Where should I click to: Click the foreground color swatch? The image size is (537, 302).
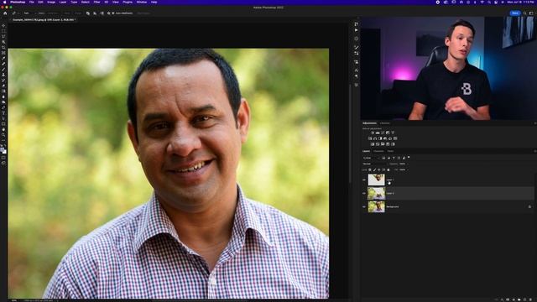[x=3, y=150]
